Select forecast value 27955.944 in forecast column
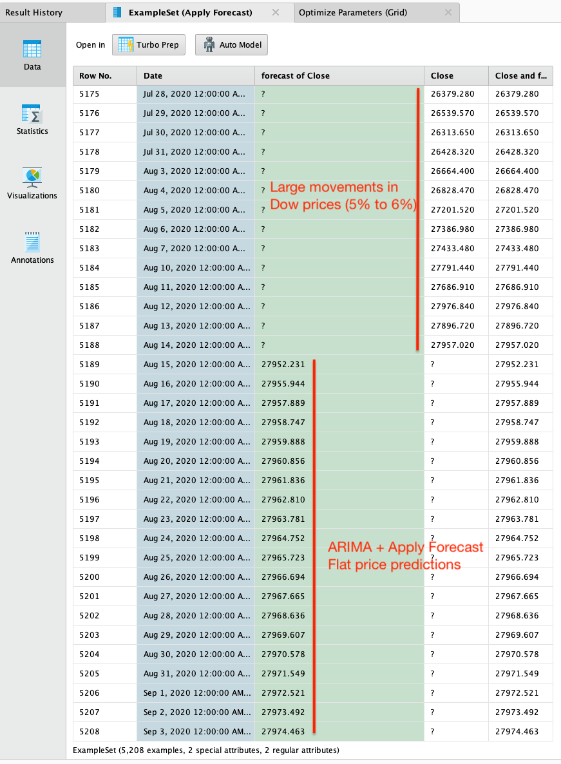The height and width of the screenshot is (764, 561). (339, 384)
